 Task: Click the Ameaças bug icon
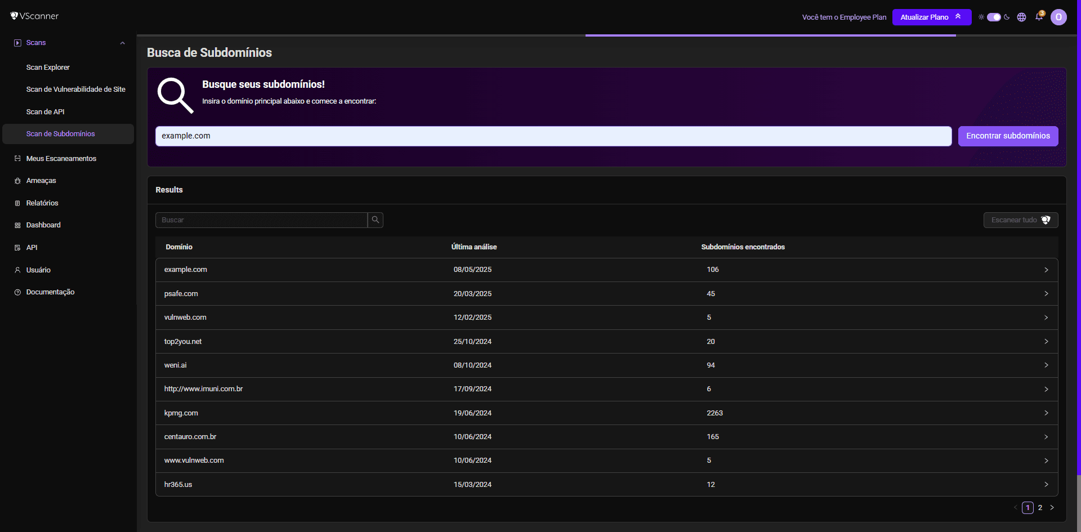[x=17, y=181]
